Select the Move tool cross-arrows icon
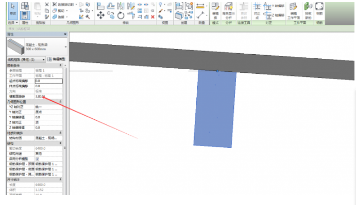Viewport: 356px width, 205px height. (100, 15)
